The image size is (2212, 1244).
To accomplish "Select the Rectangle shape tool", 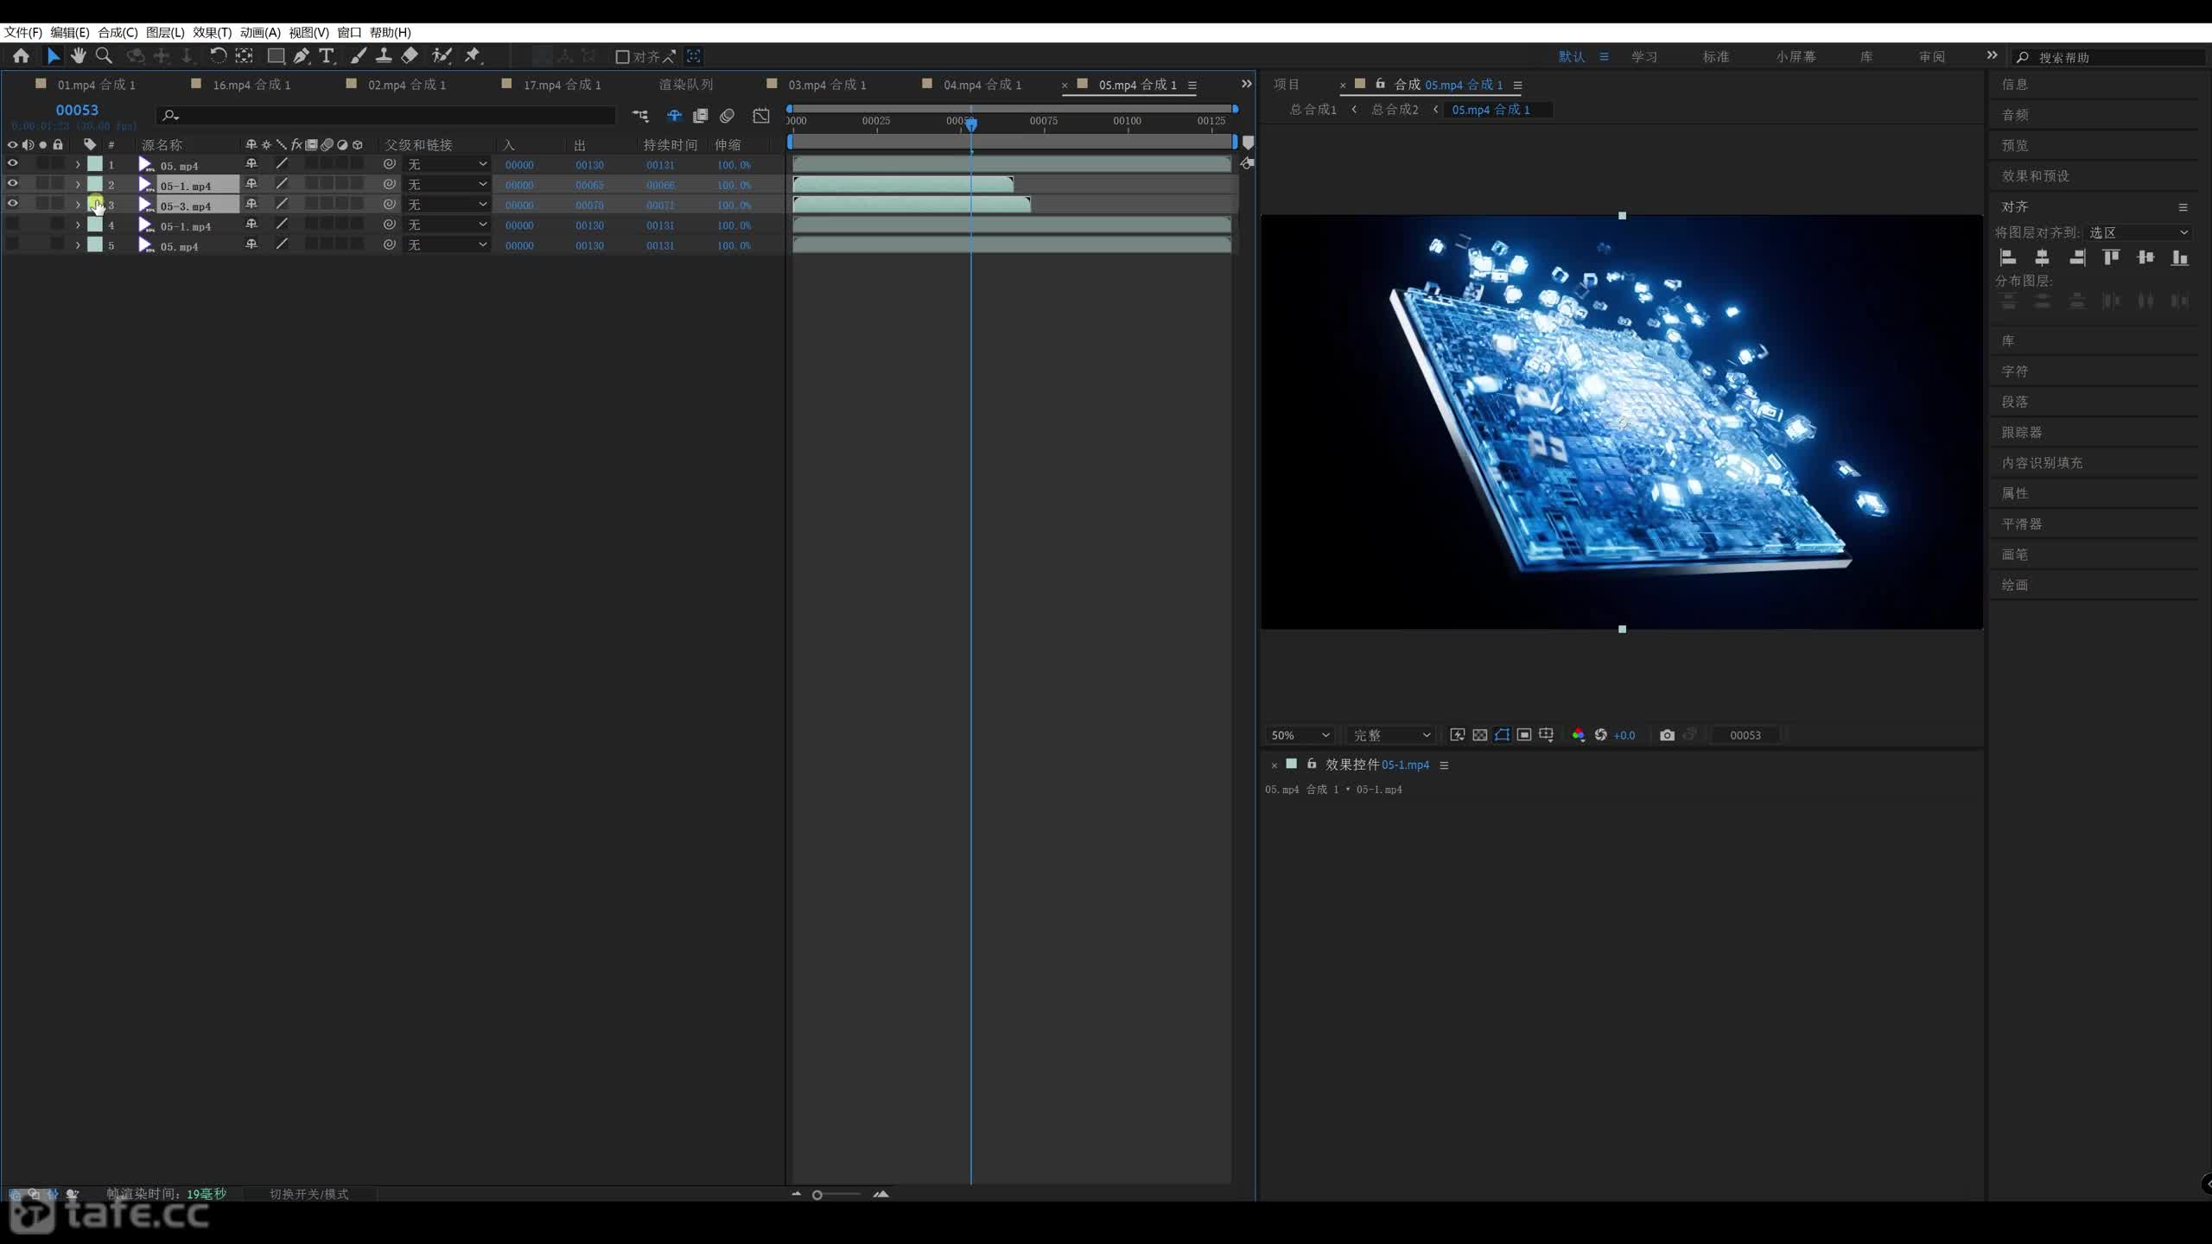I will 276,56.
